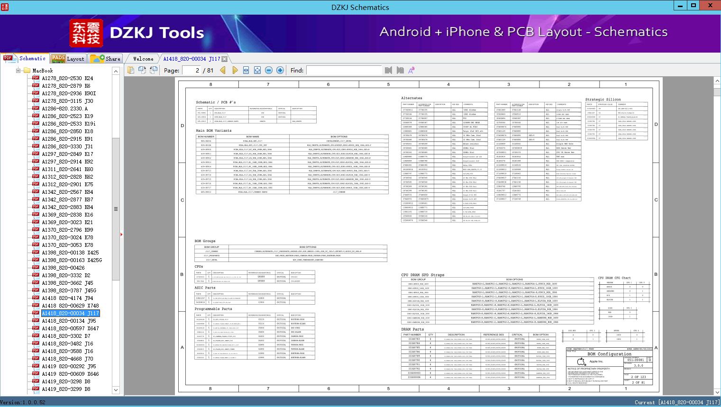Tree panel scroll up arrow
The height and width of the screenshot is (407, 721).
[116, 71]
